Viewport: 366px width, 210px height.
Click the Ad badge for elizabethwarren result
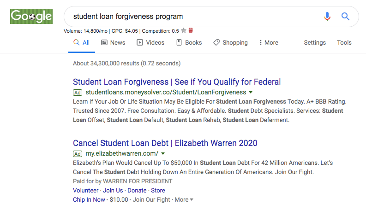(78, 153)
